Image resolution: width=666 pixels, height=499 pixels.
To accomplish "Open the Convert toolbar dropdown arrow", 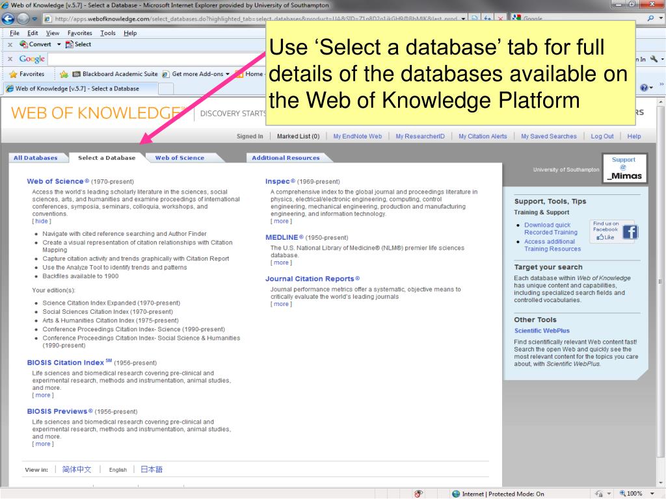I will click(59, 44).
